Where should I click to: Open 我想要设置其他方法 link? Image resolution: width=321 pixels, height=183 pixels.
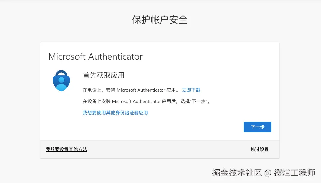pos(66,149)
